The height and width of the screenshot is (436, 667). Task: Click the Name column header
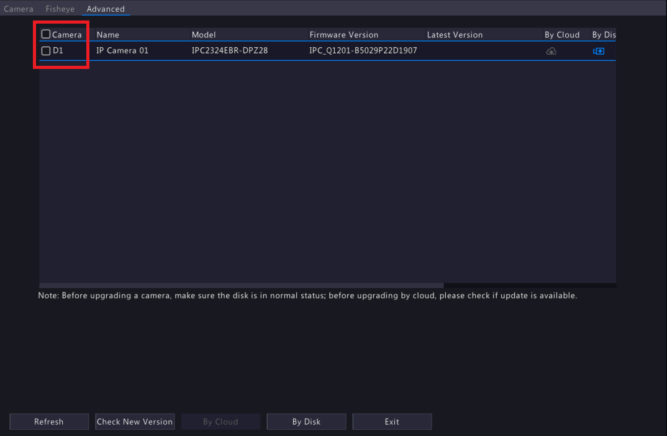(x=108, y=35)
